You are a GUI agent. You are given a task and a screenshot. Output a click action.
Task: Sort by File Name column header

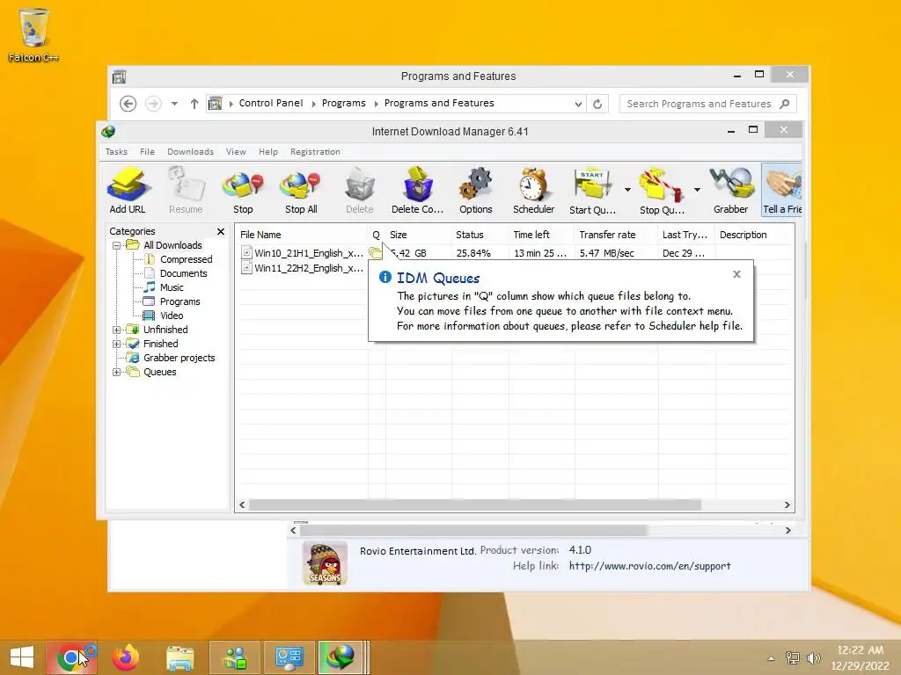point(302,235)
